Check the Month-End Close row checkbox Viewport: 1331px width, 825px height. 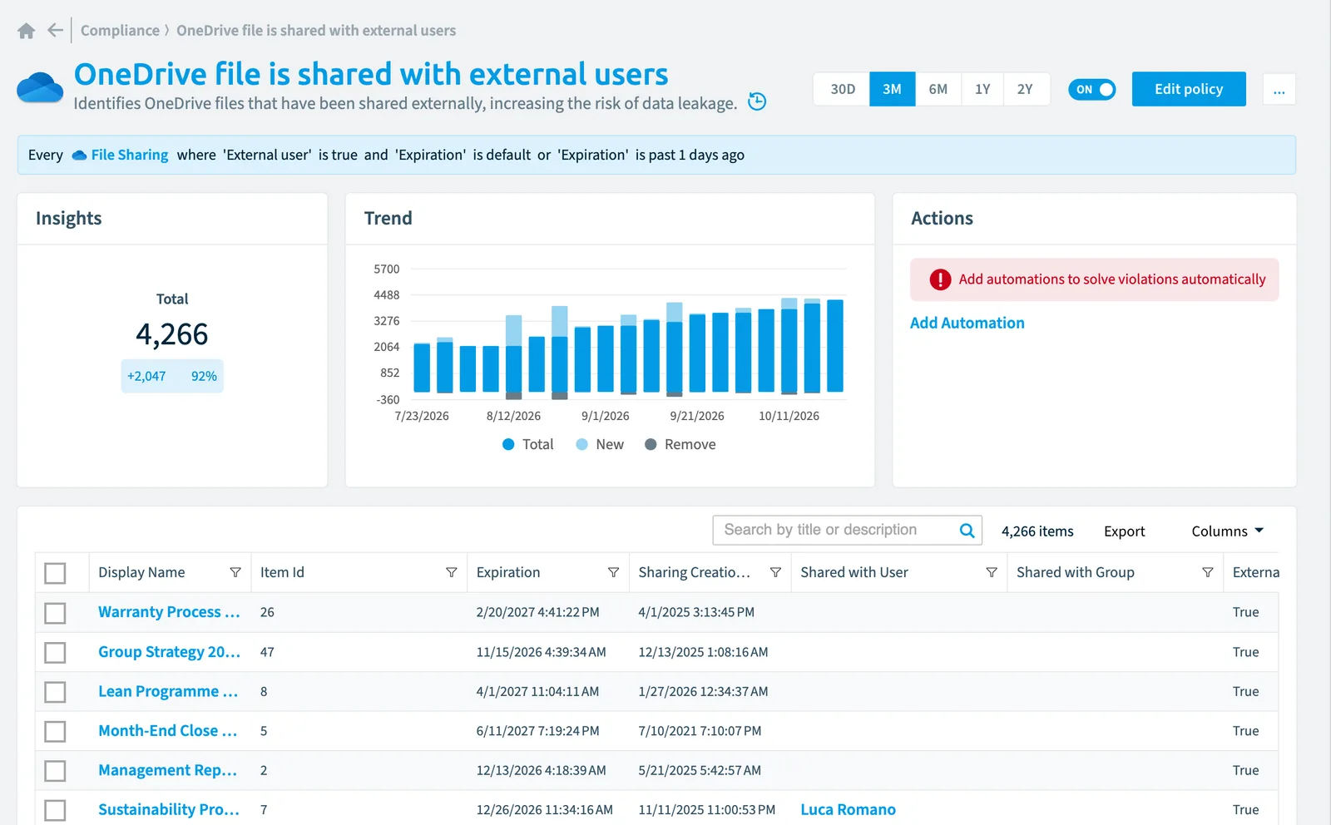point(55,731)
